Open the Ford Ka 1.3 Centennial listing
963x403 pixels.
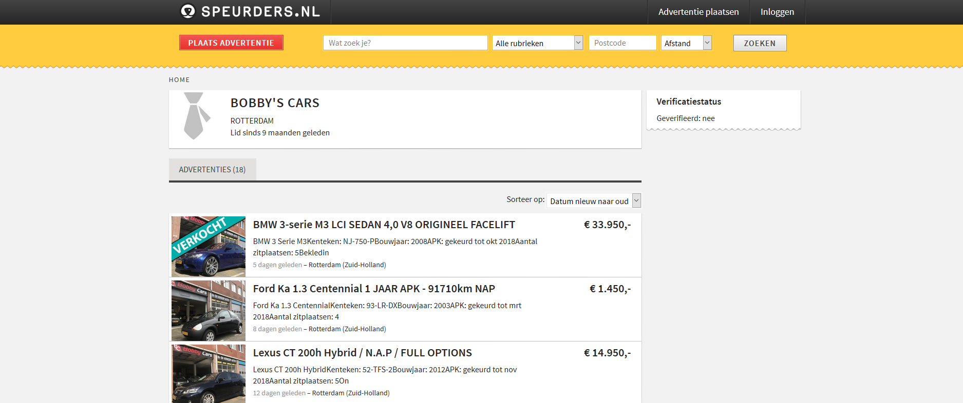374,289
